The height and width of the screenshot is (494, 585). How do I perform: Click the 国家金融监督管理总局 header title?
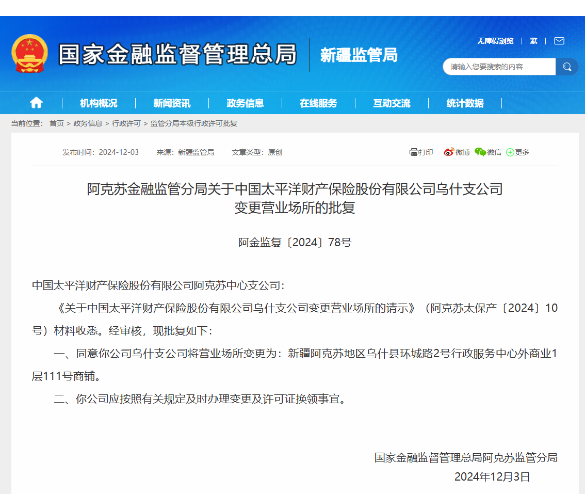177,54
